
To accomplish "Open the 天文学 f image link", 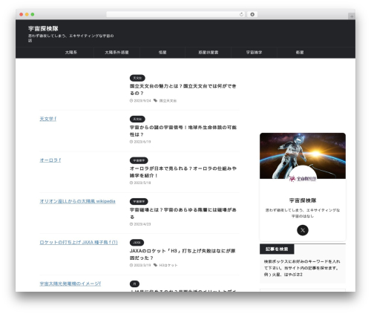I will pyautogui.click(x=48, y=119).
